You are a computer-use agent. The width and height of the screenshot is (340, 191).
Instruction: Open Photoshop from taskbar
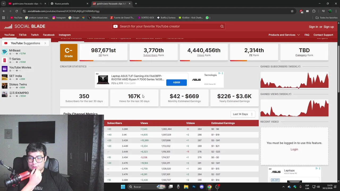(x=194, y=187)
